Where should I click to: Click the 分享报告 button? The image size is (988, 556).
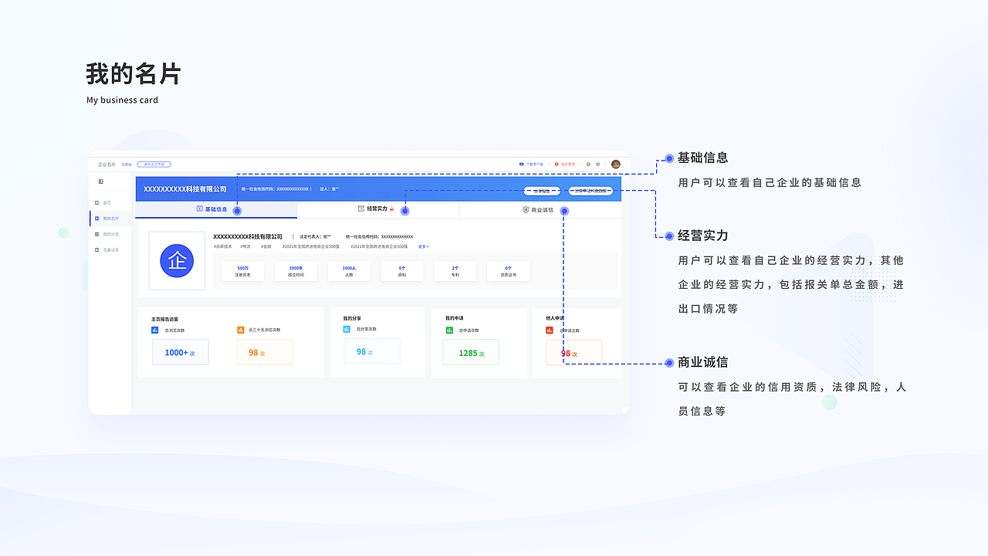[x=542, y=191]
